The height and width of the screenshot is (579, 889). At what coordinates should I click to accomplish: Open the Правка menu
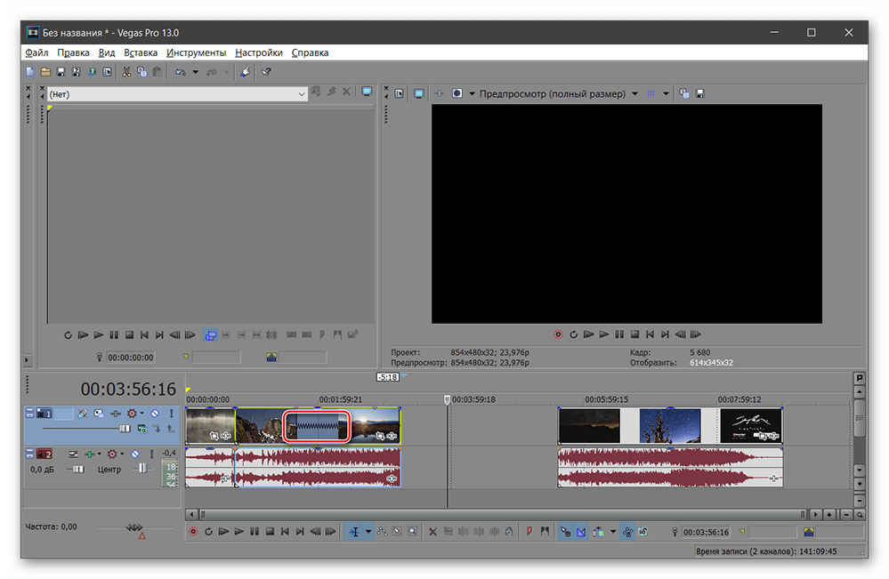[73, 52]
